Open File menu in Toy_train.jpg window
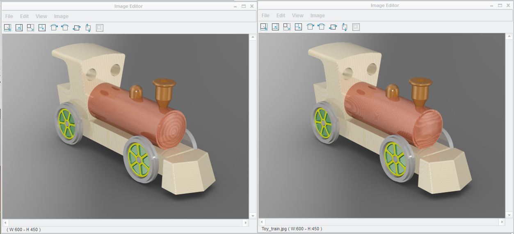 (265, 16)
